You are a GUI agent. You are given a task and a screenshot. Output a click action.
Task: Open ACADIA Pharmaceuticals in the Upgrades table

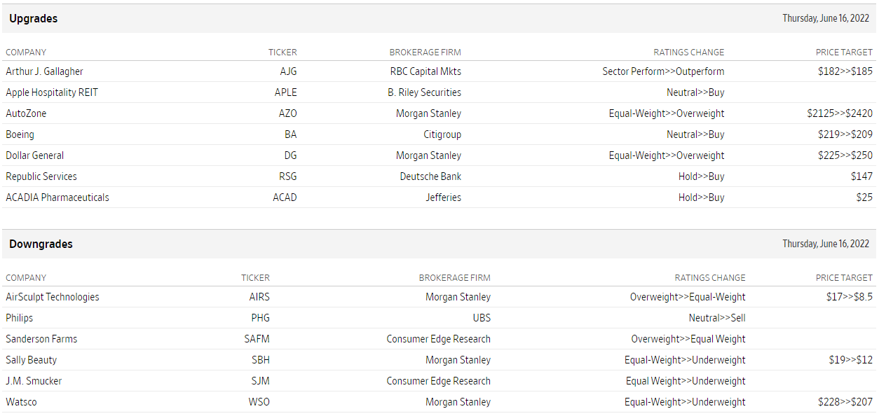point(57,197)
